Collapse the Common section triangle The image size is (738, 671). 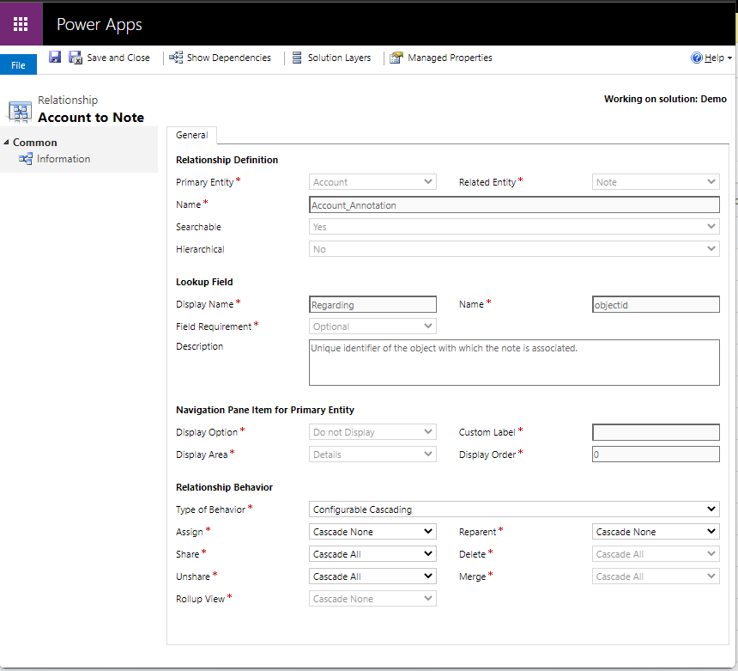tap(6, 142)
